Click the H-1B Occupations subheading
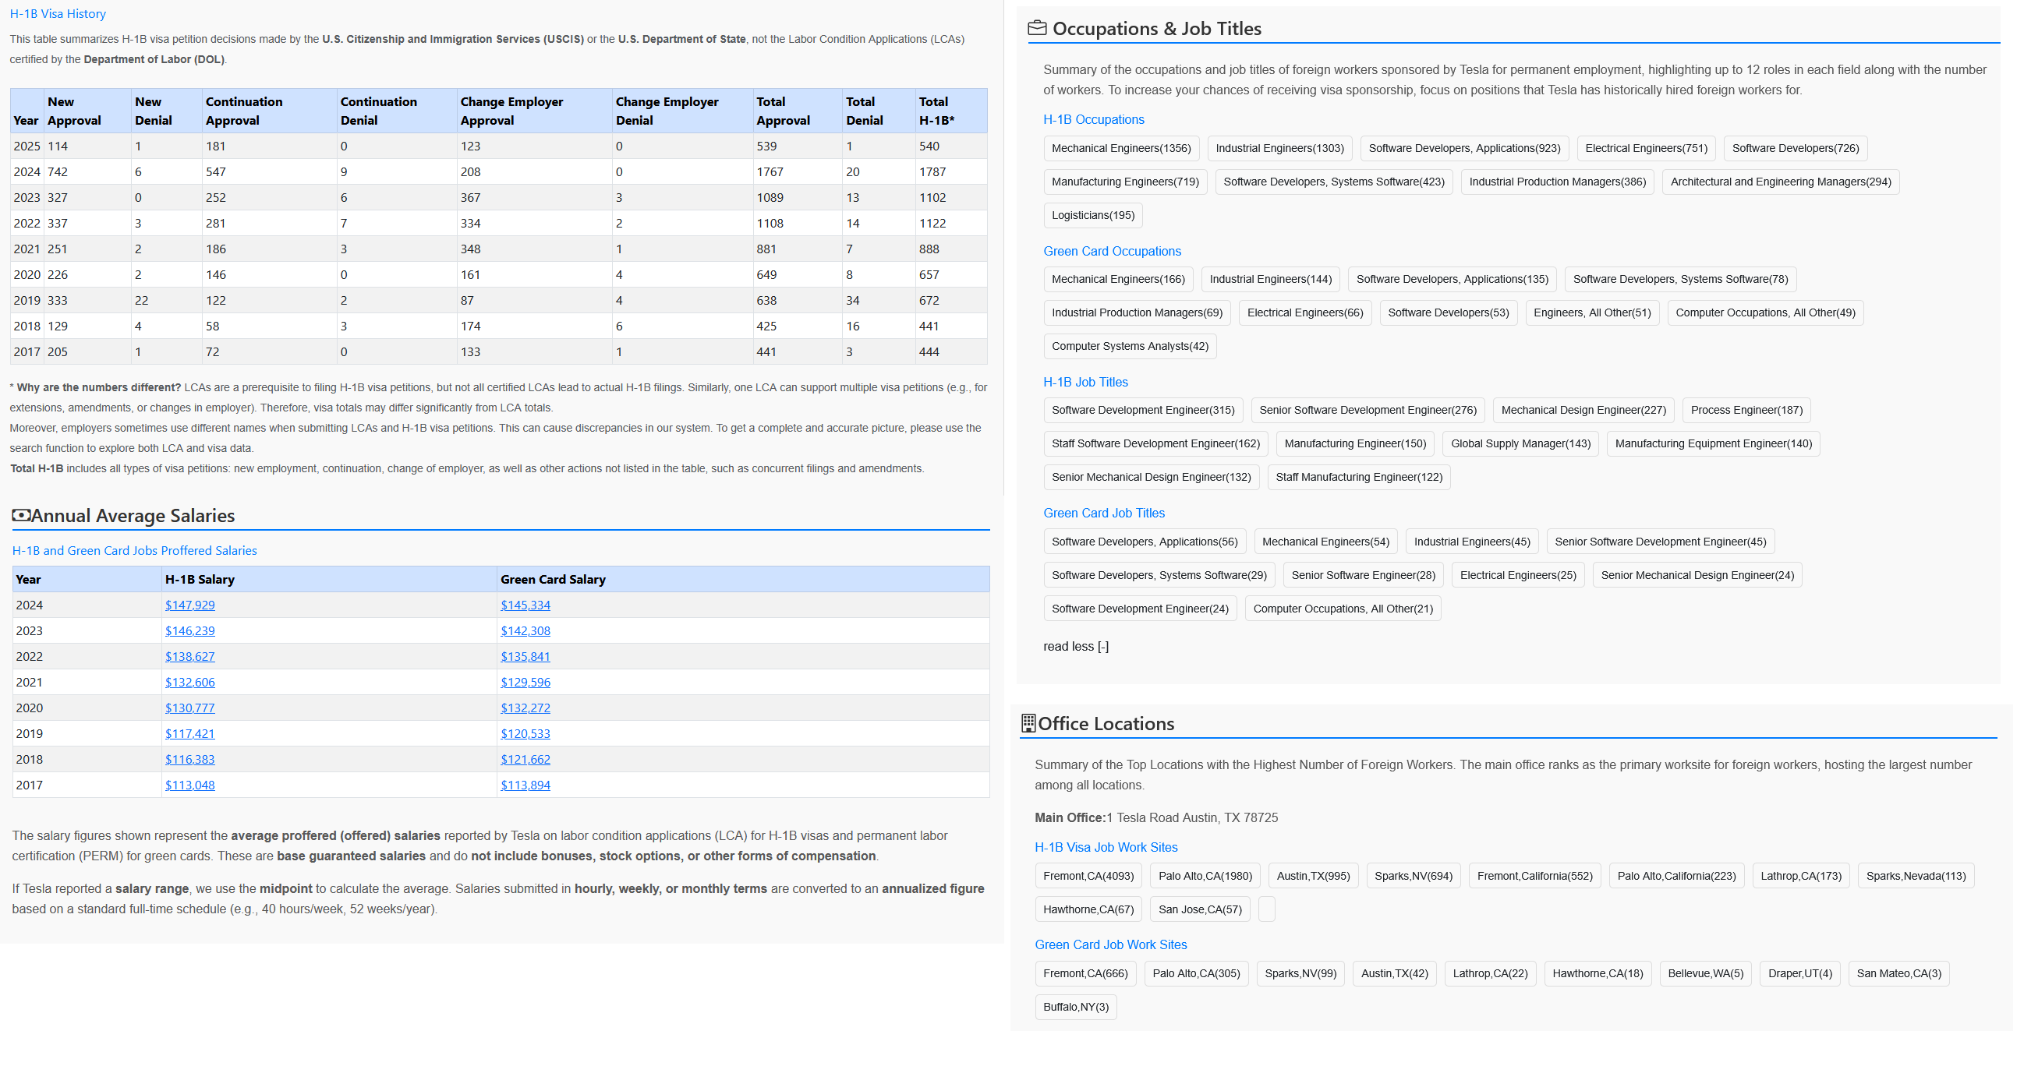 1093,119
